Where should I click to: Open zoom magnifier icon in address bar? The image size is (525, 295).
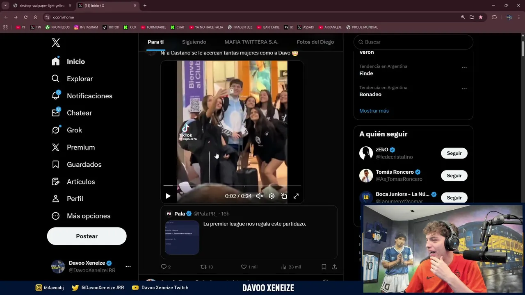463,17
